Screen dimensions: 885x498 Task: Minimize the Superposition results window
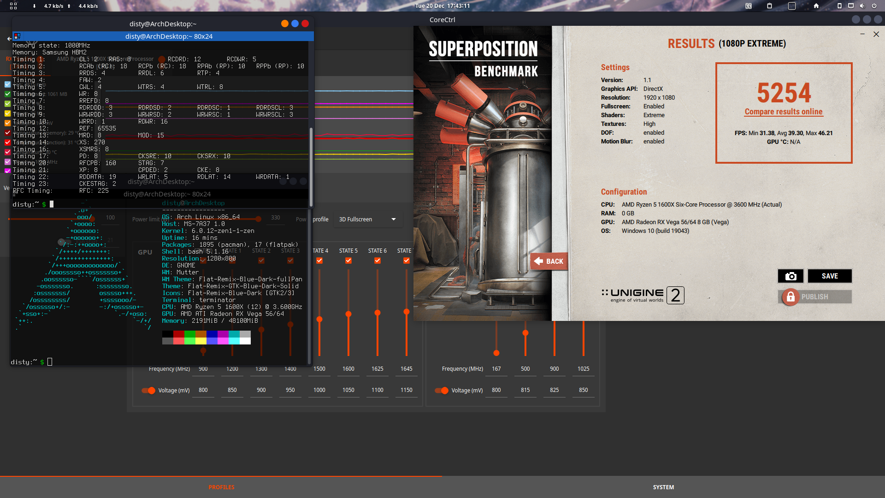click(x=862, y=34)
